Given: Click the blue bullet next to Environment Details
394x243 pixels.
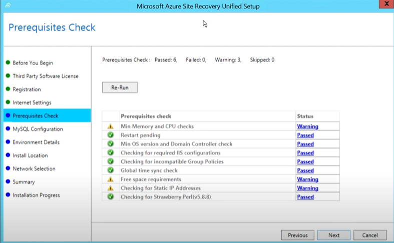Looking at the screenshot, I should [8, 142].
